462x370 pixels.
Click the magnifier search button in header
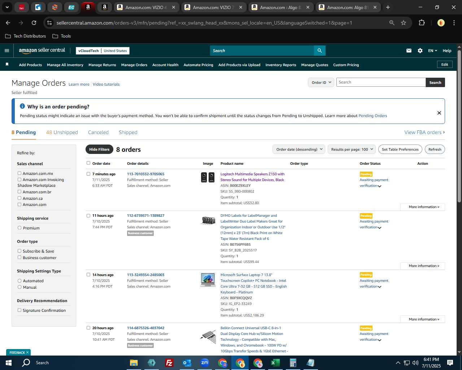pyautogui.click(x=319, y=51)
